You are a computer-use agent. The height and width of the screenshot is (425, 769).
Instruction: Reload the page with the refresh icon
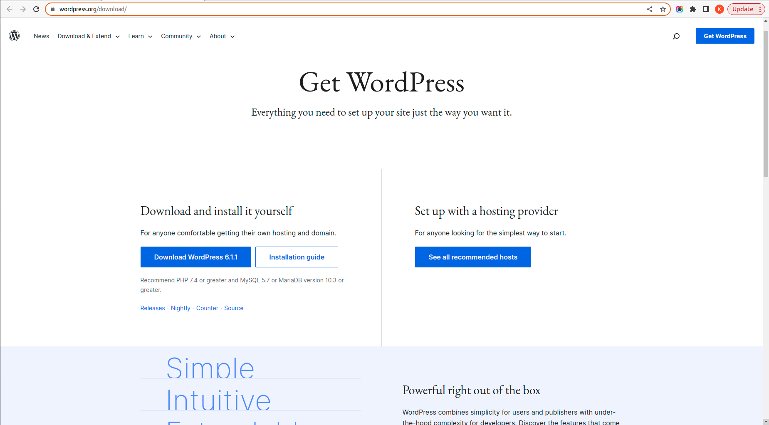coord(36,9)
